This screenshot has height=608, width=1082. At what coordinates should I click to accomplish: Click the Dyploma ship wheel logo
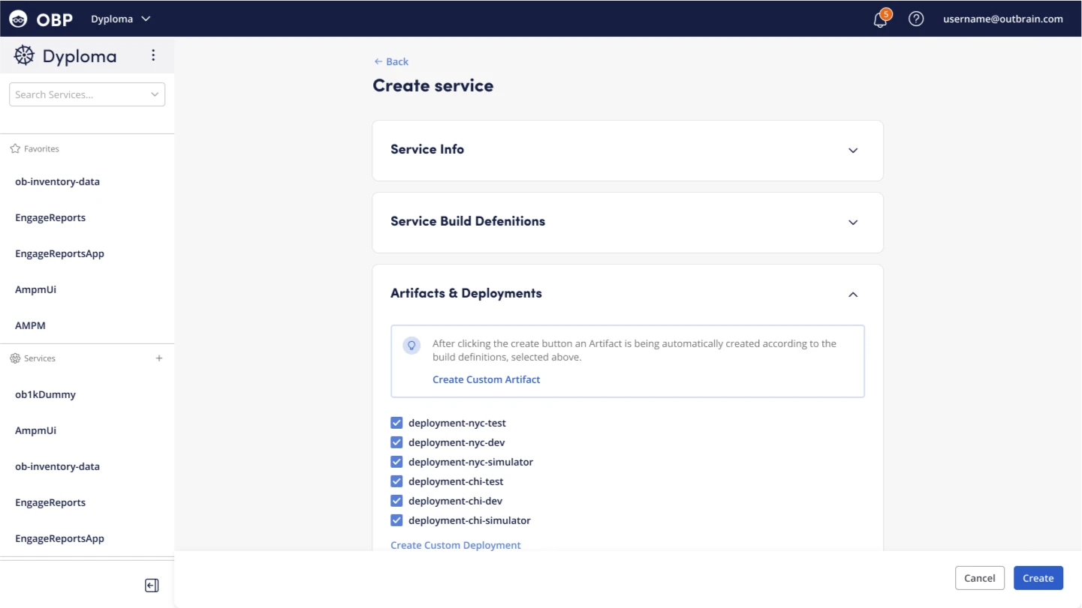point(25,55)
